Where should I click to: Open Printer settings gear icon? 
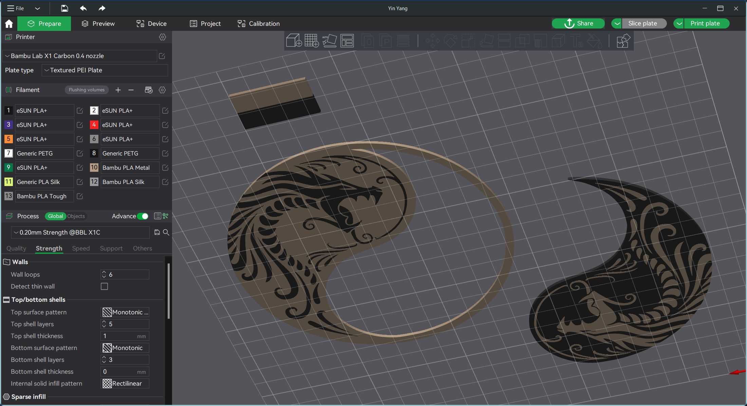click(x=163, y=37)
